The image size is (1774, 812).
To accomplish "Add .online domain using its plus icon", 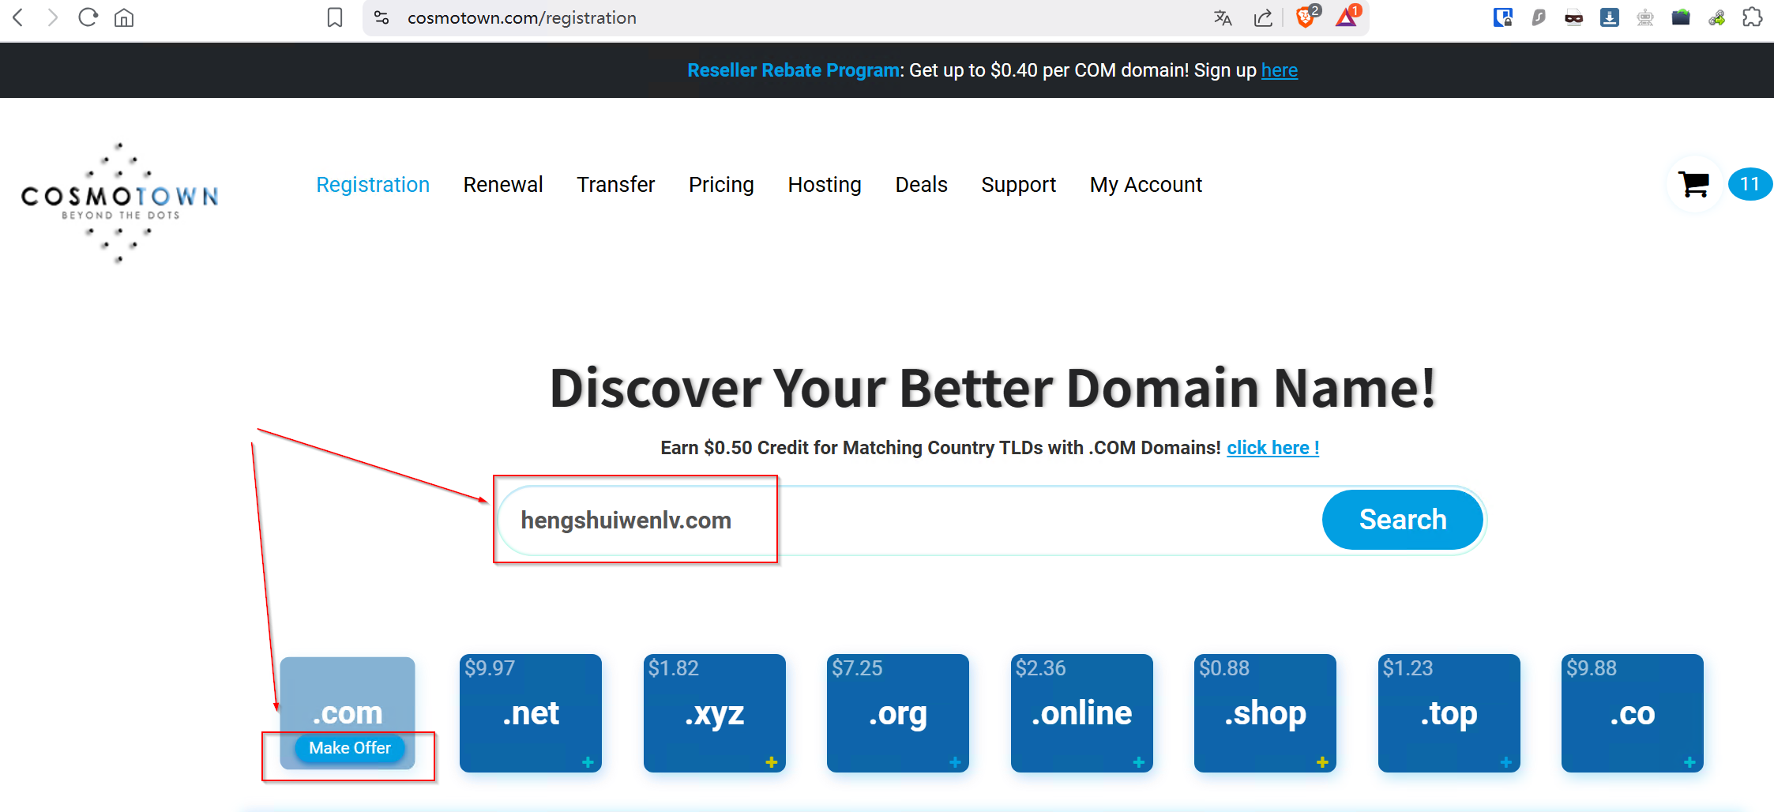I will [x=1139, y=762].
